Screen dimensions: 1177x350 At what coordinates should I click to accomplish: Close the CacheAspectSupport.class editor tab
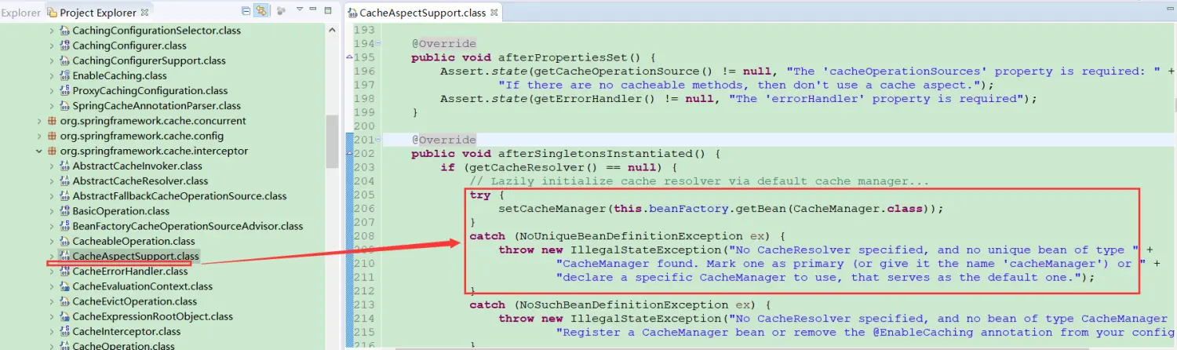[493, 13]
